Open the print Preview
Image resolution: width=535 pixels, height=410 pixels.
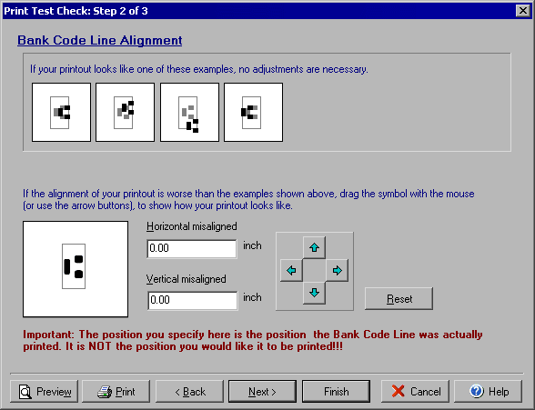point(44,392)
